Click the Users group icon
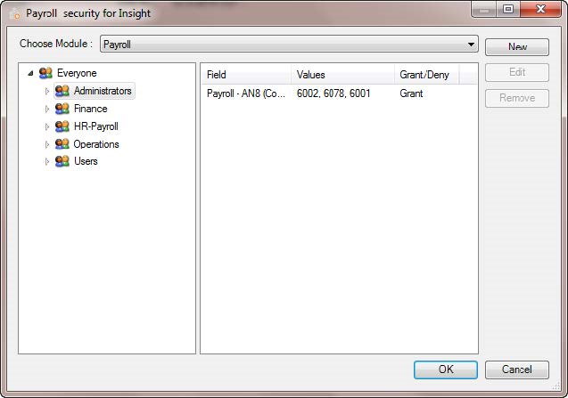Viewport: 568px width, 398px height. coord(62,161)
